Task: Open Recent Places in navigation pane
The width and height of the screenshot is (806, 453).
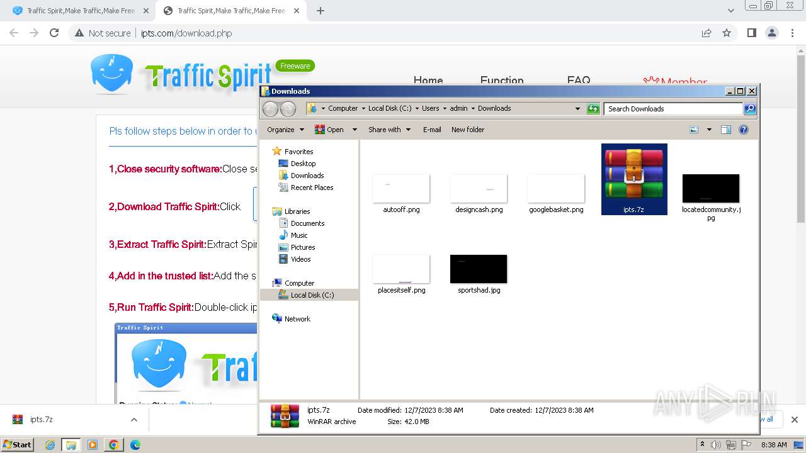Action: click(312, 187)
